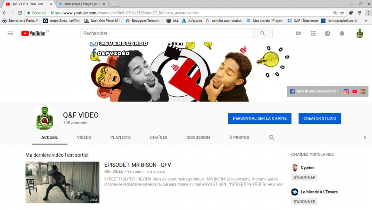Click the lightbulb extension icon in toolbar

pyautogui.click(x=360, y=13)
